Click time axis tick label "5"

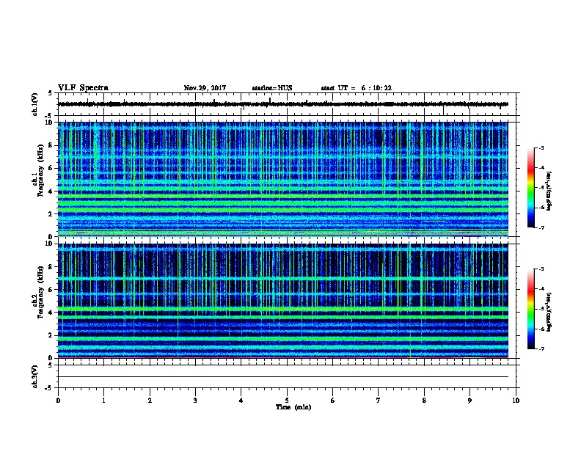pyautogui.click(x=287, y=400)
